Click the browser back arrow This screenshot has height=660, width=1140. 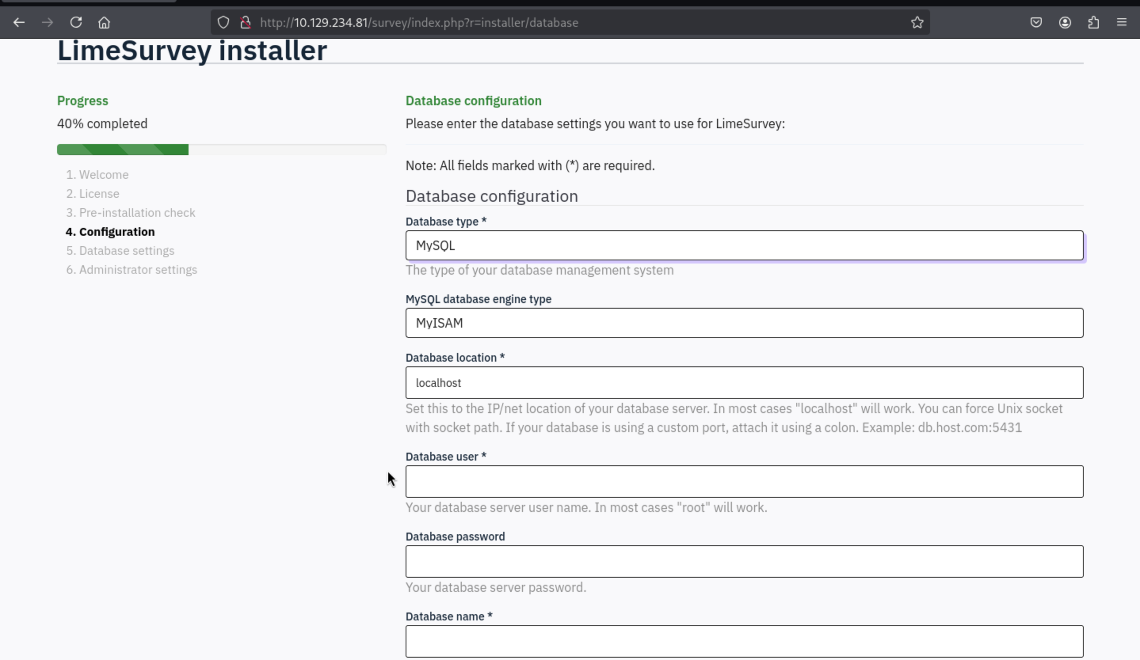click(19, 22)
